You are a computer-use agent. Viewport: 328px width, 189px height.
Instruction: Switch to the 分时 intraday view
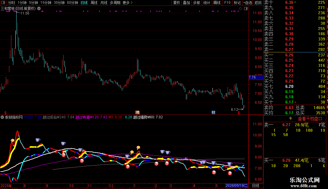(12, 3)
